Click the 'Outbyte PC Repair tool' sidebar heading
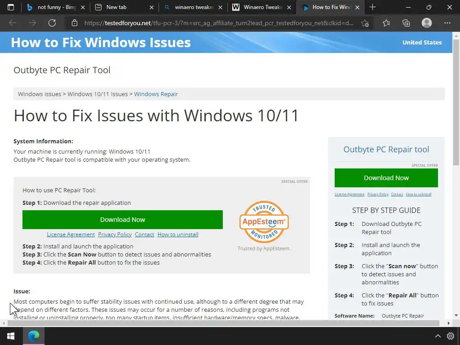460x345 pixels. tap(386, 149)
